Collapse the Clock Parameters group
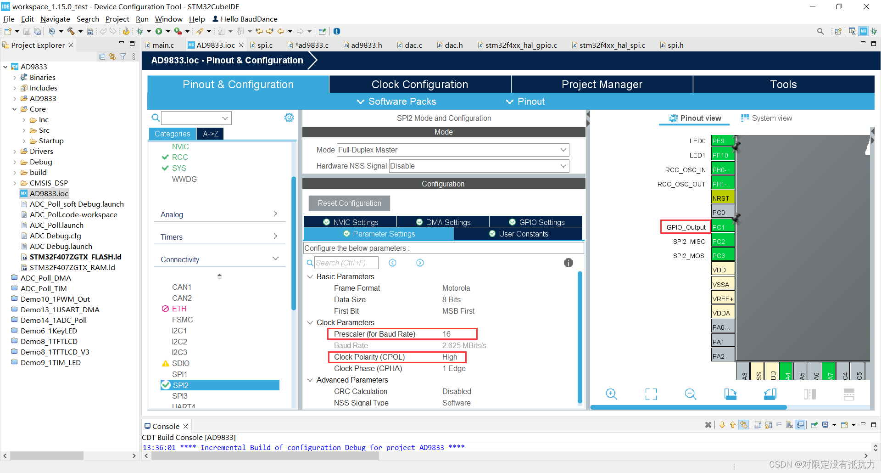 pyautogui.click(x=310, y=322)
